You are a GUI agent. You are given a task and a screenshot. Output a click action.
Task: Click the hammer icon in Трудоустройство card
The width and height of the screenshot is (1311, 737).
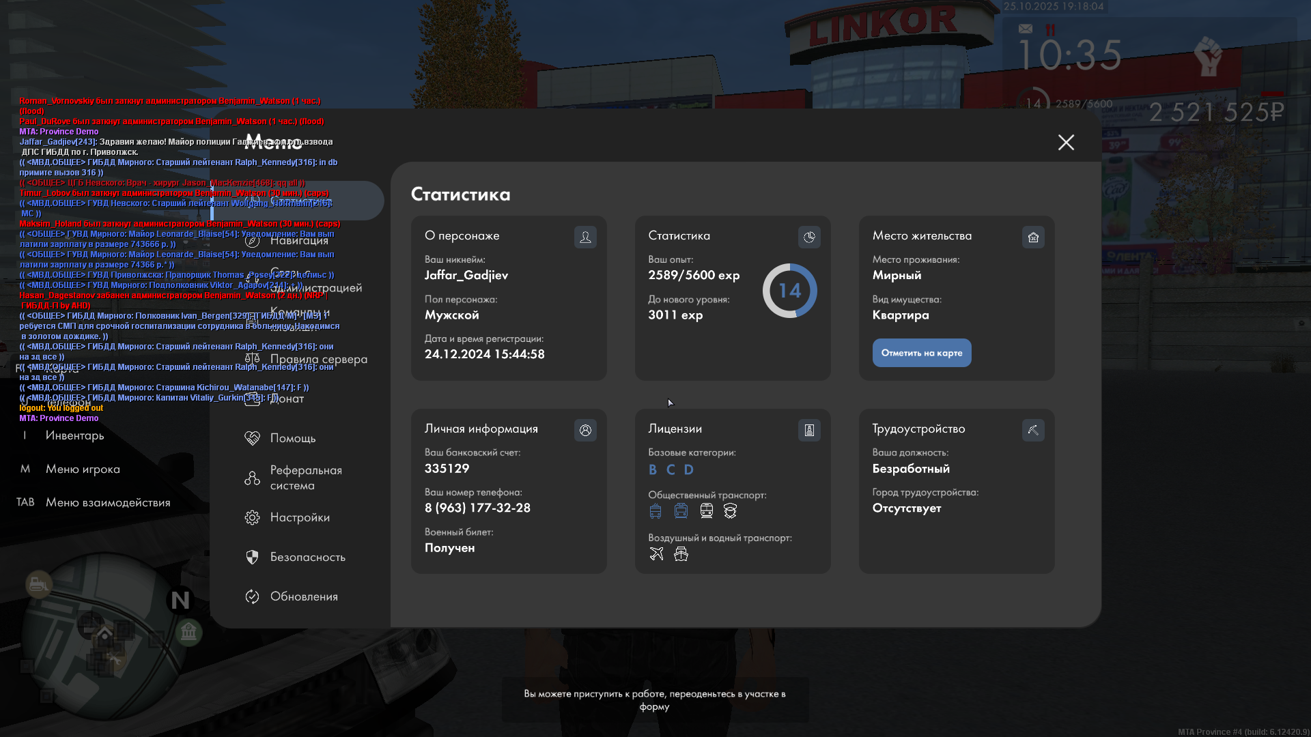tap(1033, 430)
